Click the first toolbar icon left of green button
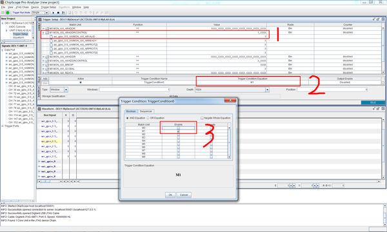This screenshot has height=232, width=387. [x=3, y=13]
